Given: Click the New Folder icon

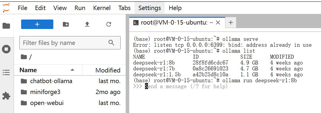Looking at the screenshot, I should pos(66,24).
